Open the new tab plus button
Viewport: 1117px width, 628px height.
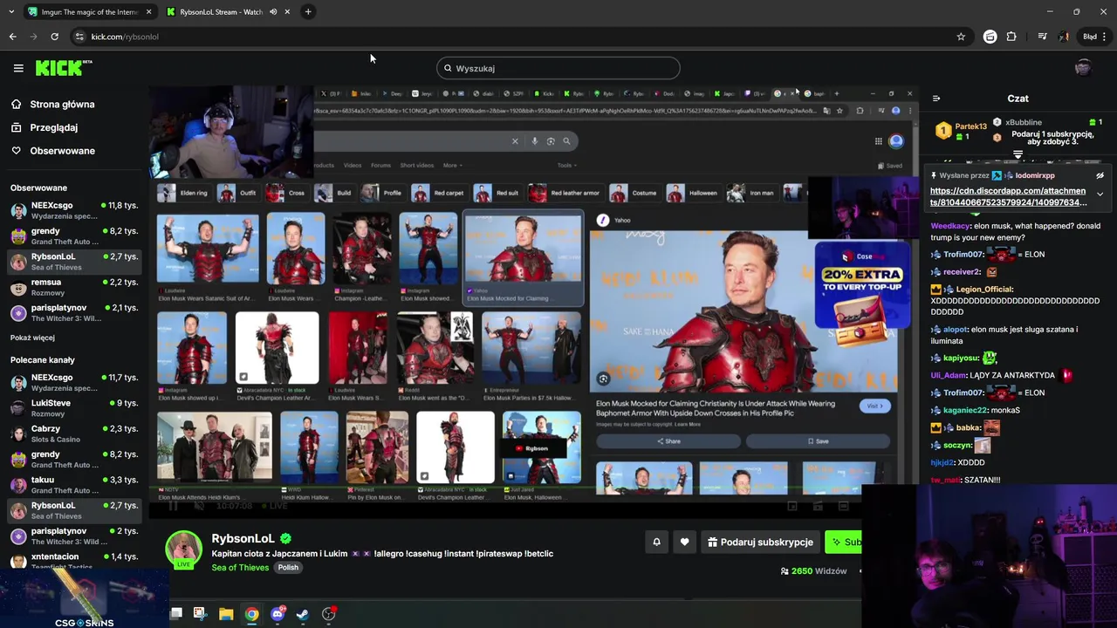click(308, 11)
